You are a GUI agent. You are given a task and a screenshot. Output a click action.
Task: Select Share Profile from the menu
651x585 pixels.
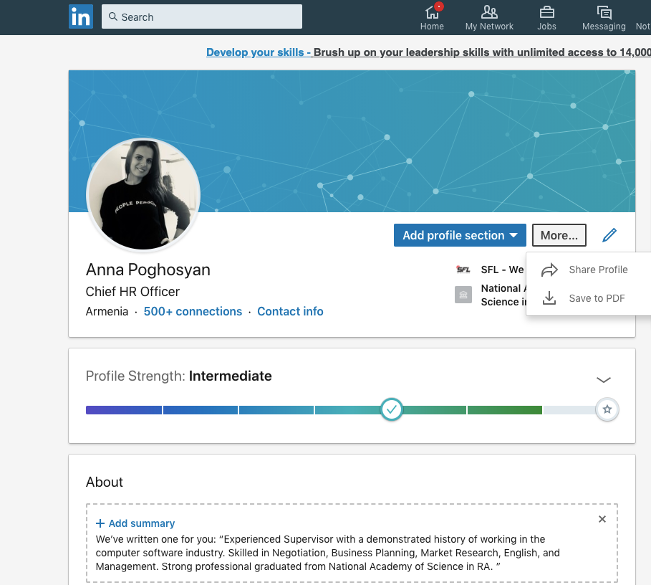(x=598, y=270)
